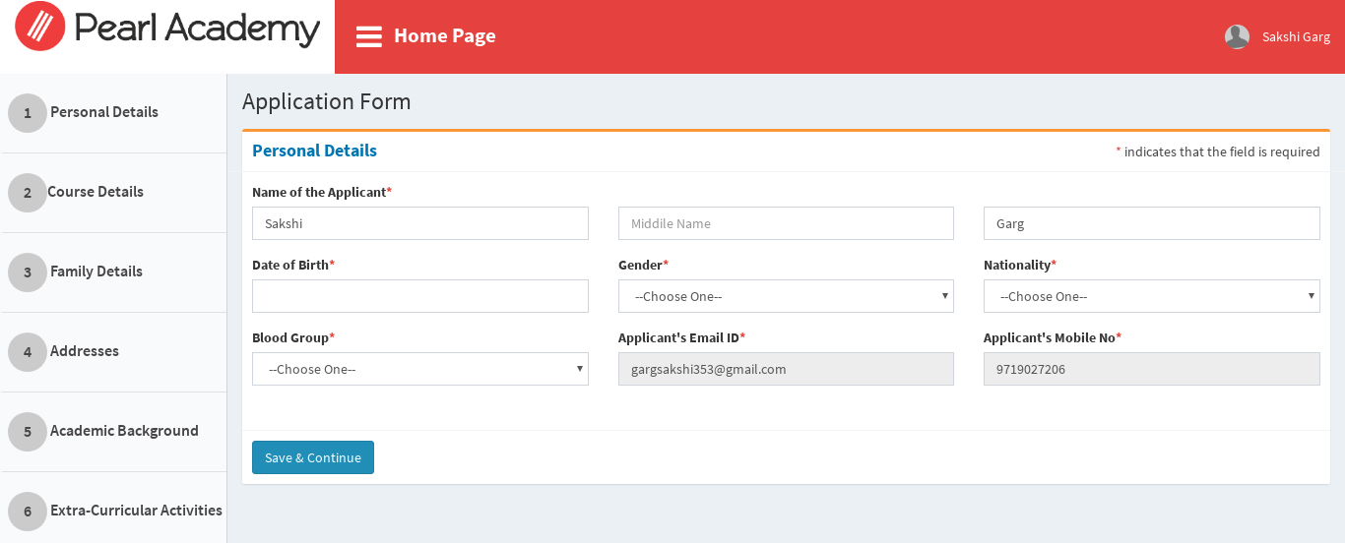Click the user avatar icon

point(1237,36)
